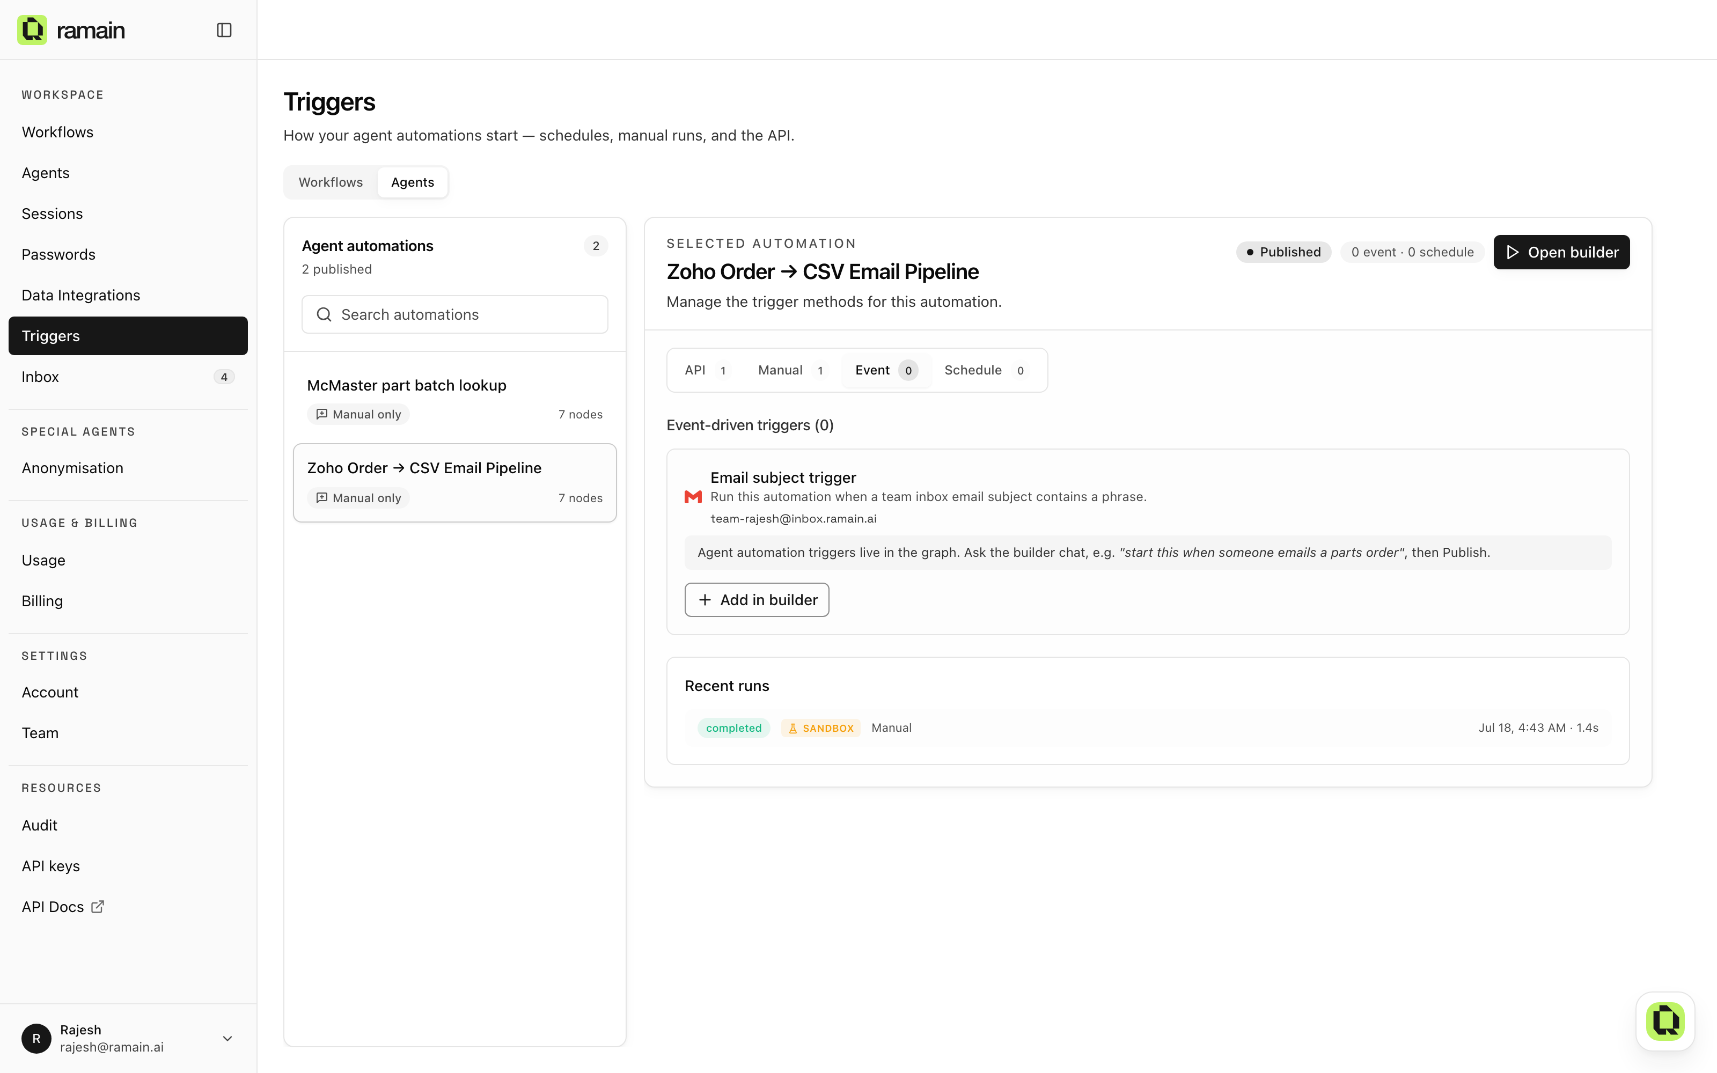Click the Gmail icon on email trigger
The height and width of the screenshot is (1073, 1717).
[693, 497]
